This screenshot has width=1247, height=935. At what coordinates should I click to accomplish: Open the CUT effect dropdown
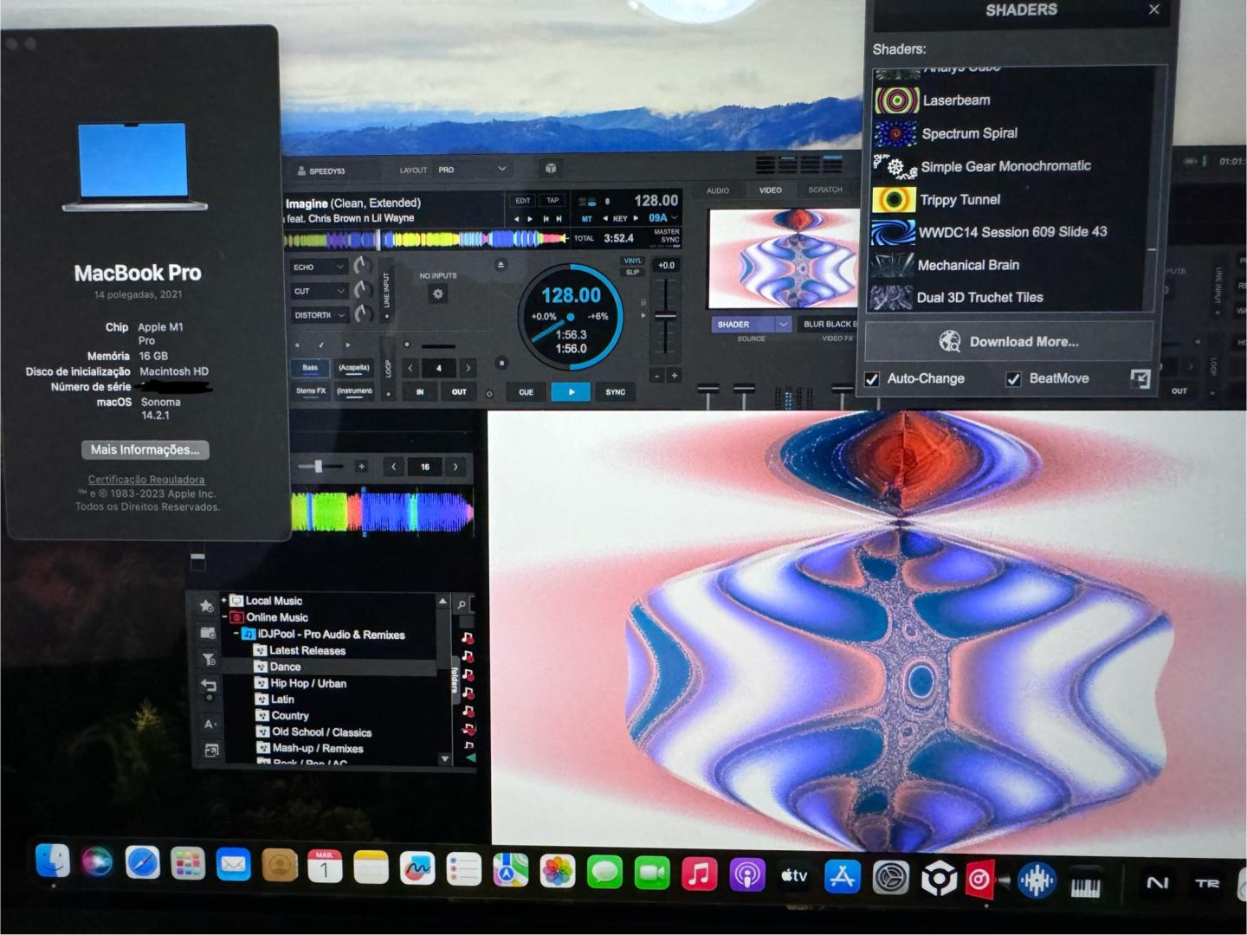(x=319, y=291)
